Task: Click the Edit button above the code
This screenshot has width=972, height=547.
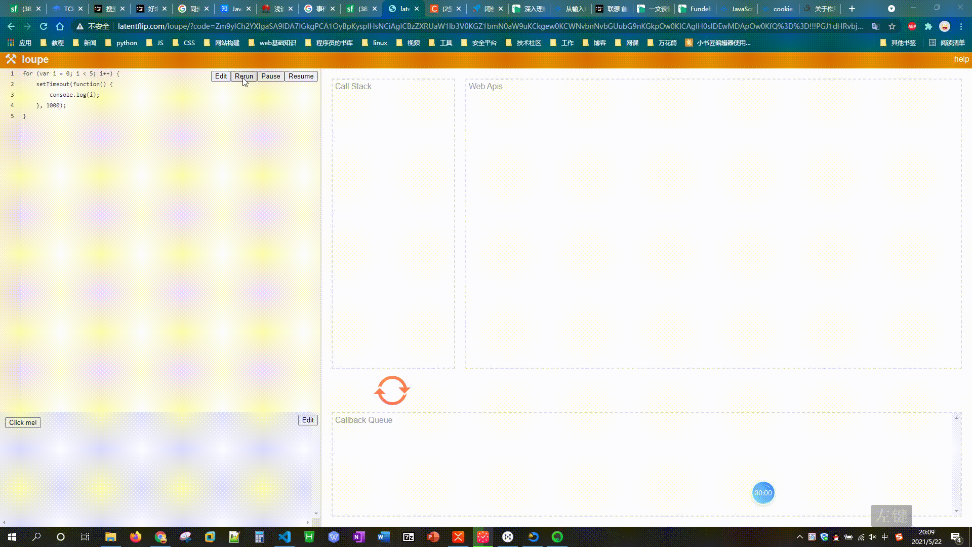Action: click(221, 76)
